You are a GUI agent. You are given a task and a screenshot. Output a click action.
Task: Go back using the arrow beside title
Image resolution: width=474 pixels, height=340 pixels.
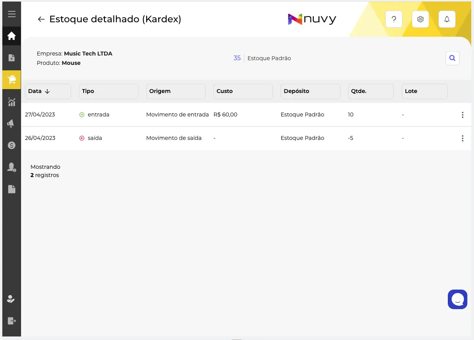41,19
